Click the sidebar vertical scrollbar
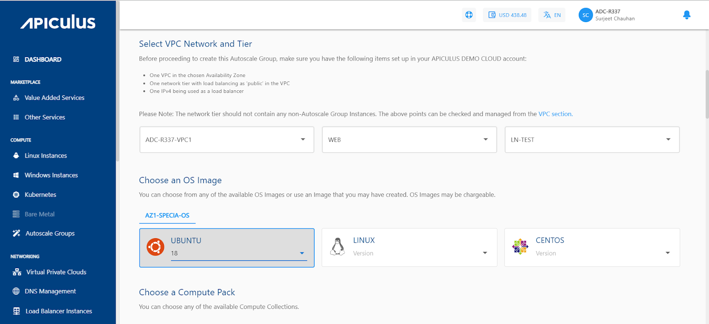Image resolution: width=709 pixels, height=324 pixels. point(117,81)
